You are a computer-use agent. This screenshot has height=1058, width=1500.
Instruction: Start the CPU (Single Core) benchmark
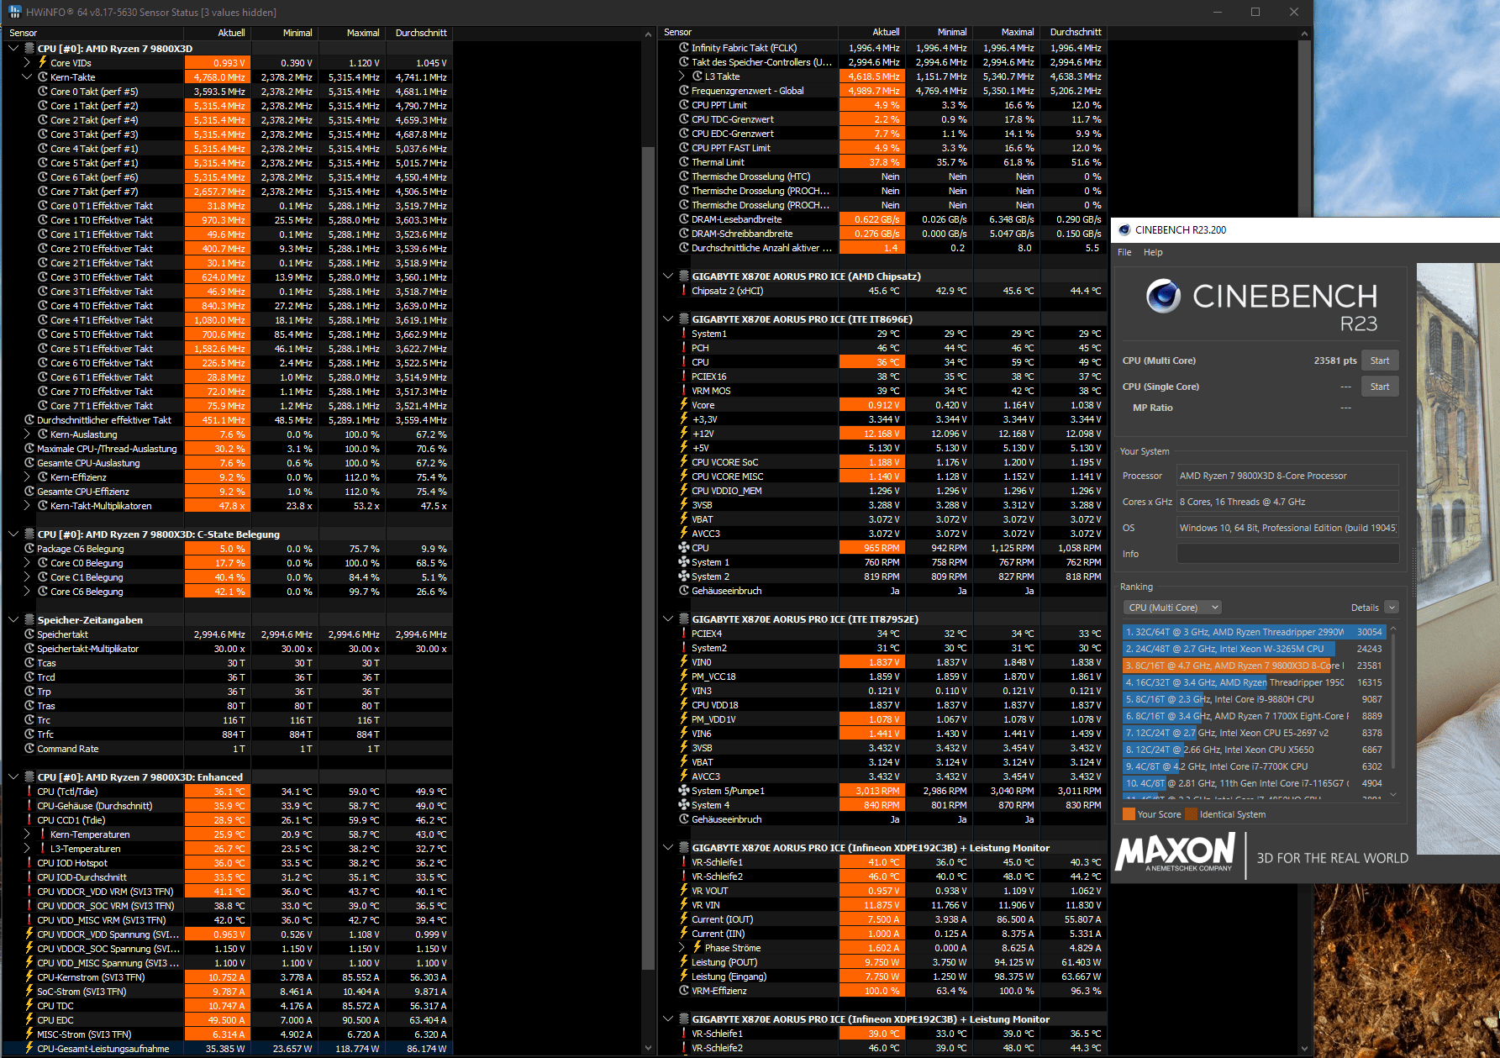click(x=1380, y=387)
